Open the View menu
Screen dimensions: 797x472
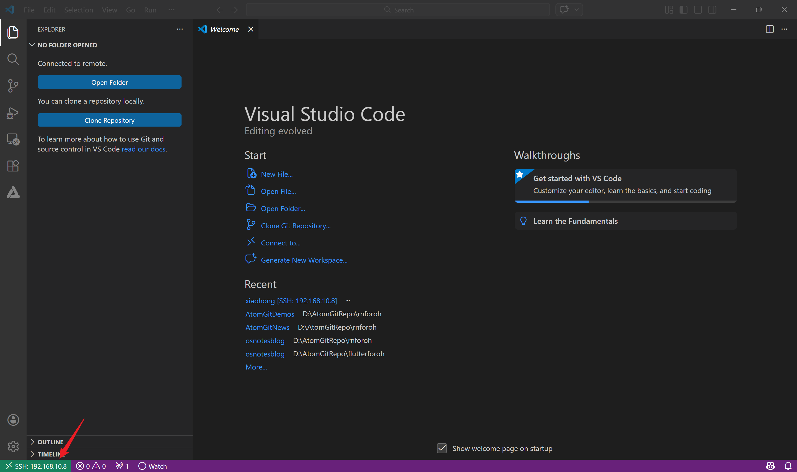point(109,10)
